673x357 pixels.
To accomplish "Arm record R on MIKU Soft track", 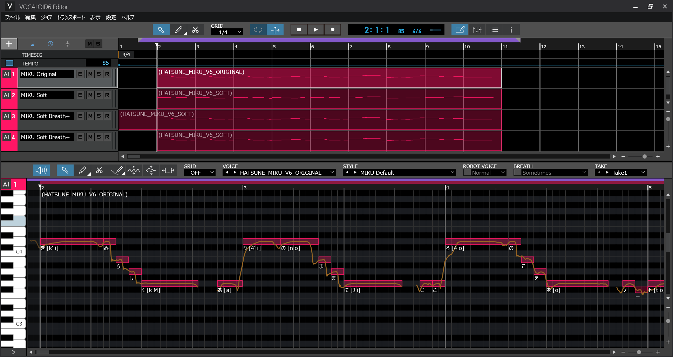I will (107, 95).
